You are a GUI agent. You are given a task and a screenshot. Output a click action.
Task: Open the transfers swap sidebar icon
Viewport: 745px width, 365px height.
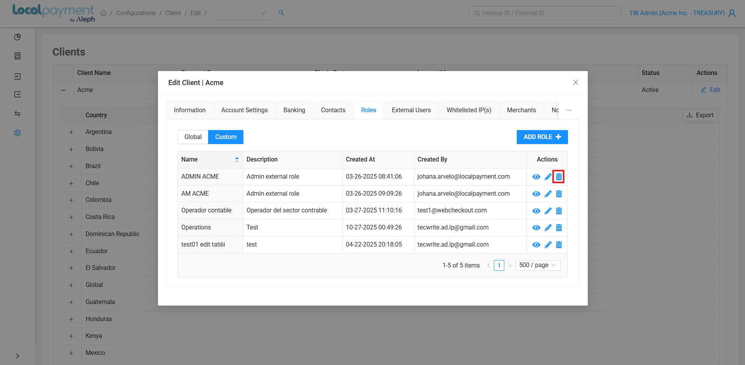(x=17, y=114)
